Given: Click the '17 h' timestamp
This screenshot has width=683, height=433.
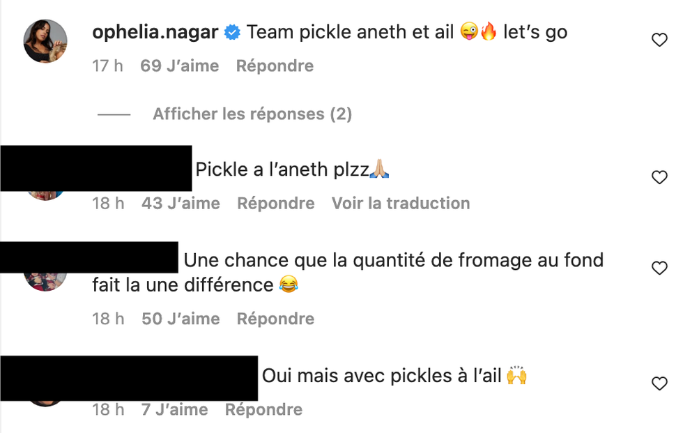Looking at the screenshot, I should [x=107, y=66].
